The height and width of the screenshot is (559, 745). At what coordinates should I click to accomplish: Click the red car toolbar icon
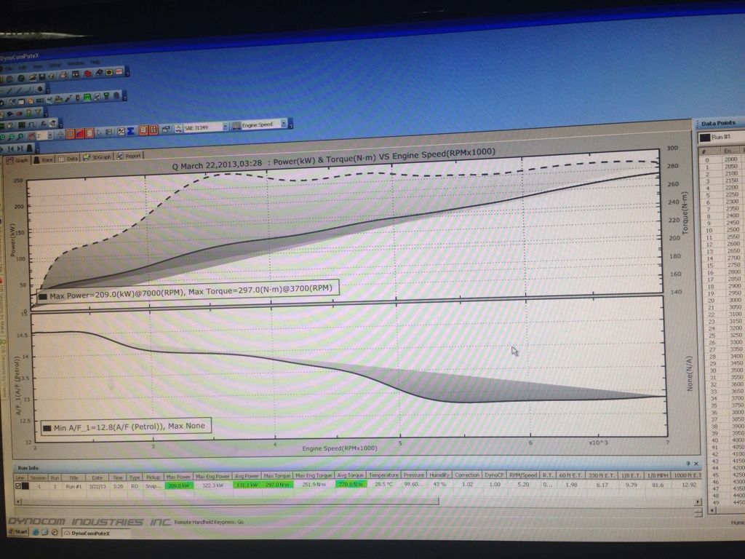coord(87,74)
